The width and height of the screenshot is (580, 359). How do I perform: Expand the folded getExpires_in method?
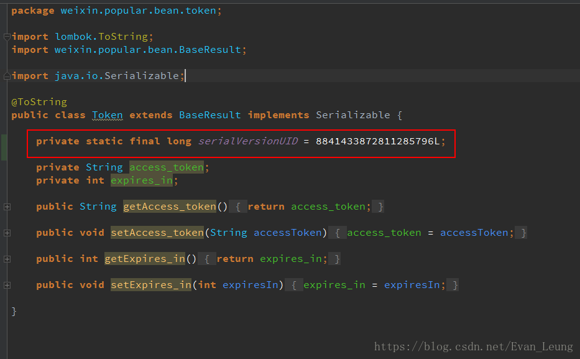pyautogui.click(x=7, y=259)
